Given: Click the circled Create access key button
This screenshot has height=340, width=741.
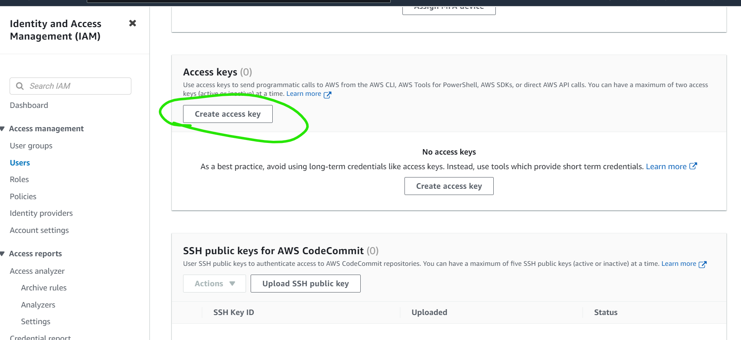Looking at the screenshot, I should pyautogui.click(x=228, y=114).
